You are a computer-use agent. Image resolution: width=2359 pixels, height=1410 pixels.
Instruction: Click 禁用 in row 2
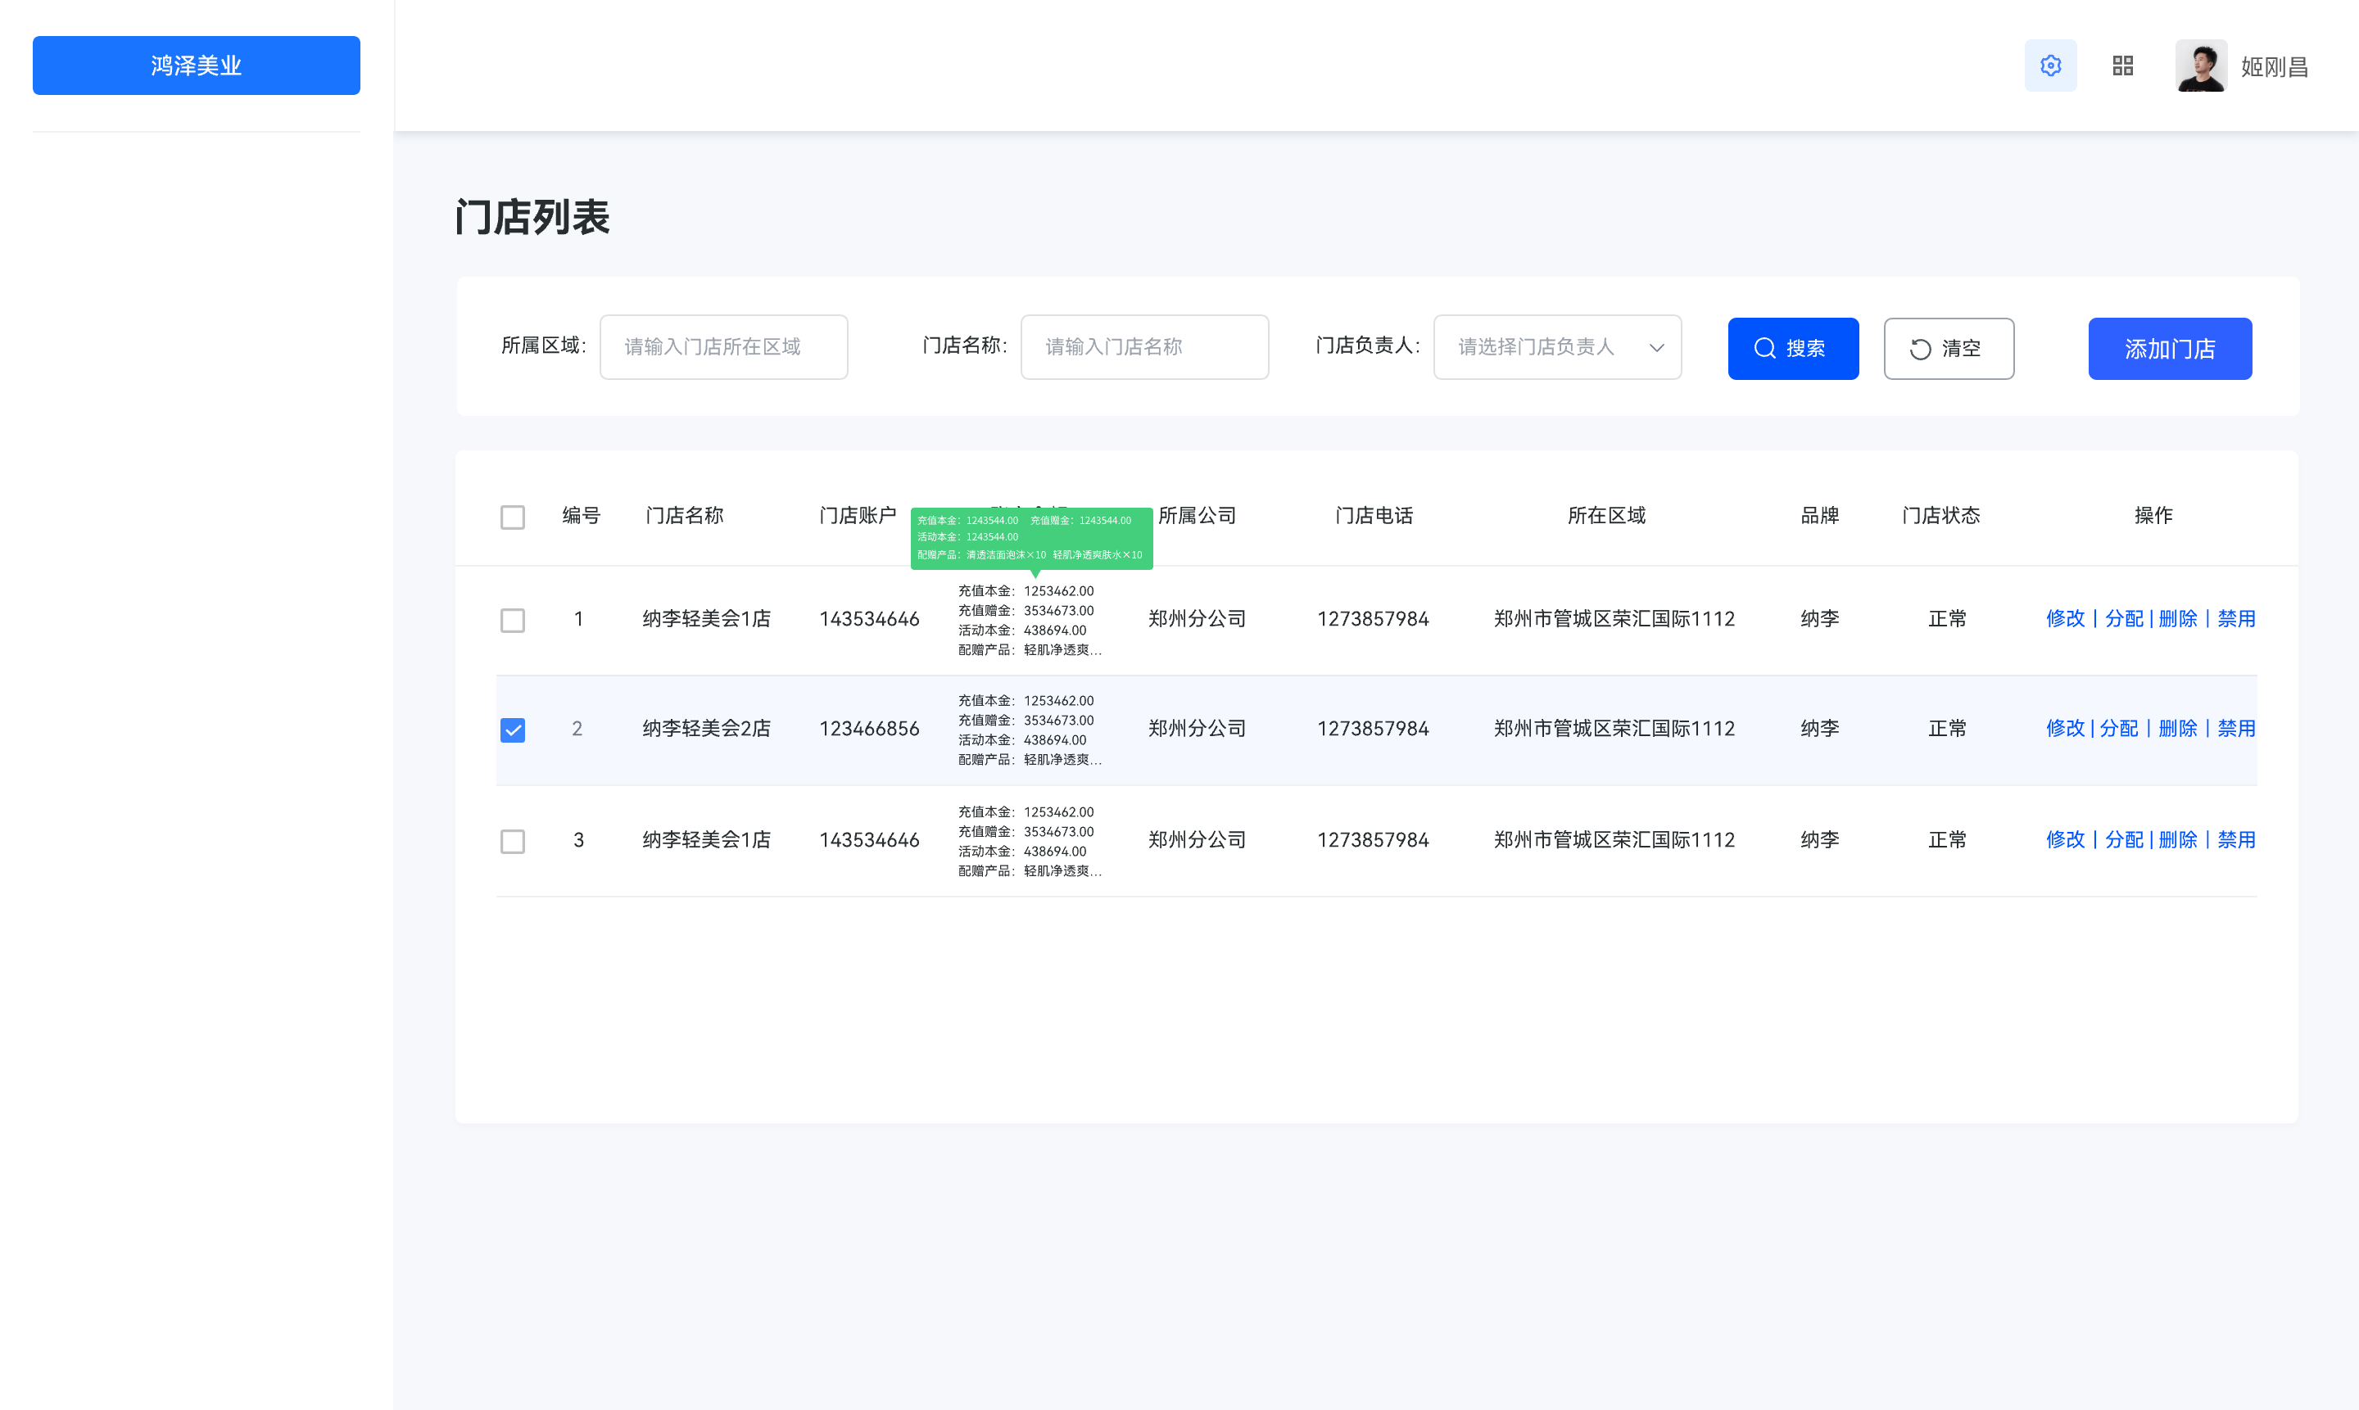[2236, 728]
